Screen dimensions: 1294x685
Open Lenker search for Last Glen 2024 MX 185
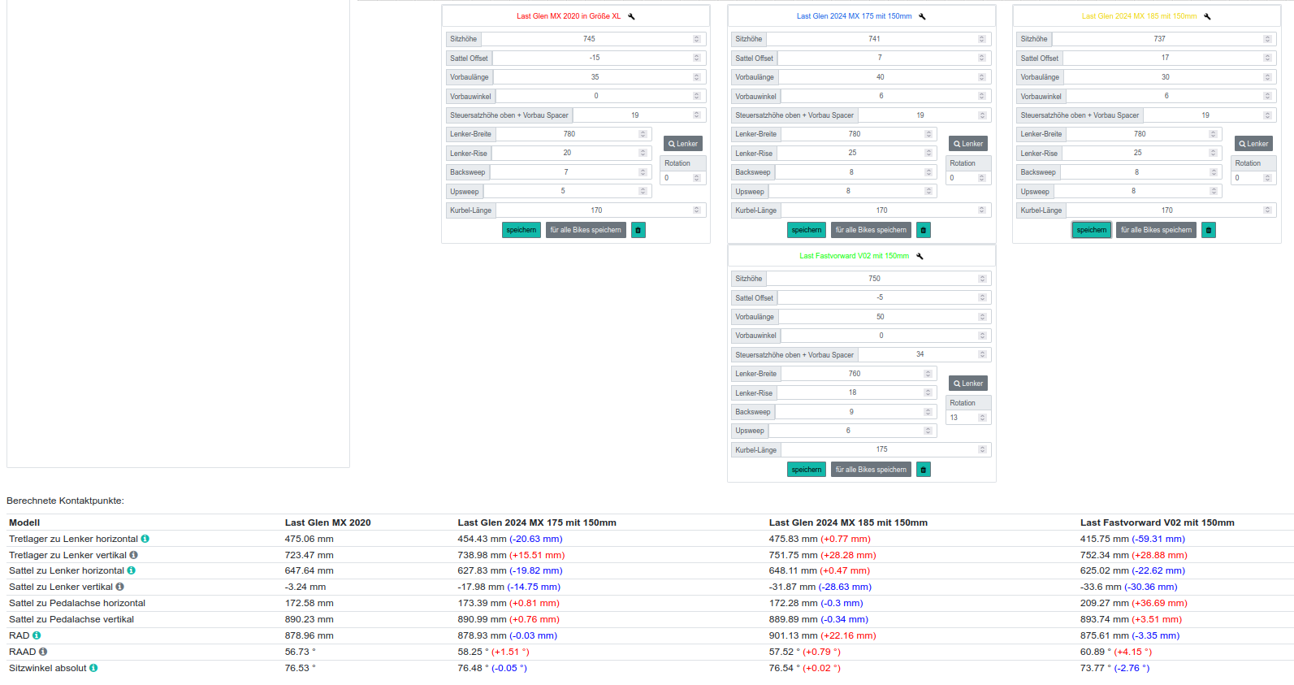click(x=1253, y=144)
